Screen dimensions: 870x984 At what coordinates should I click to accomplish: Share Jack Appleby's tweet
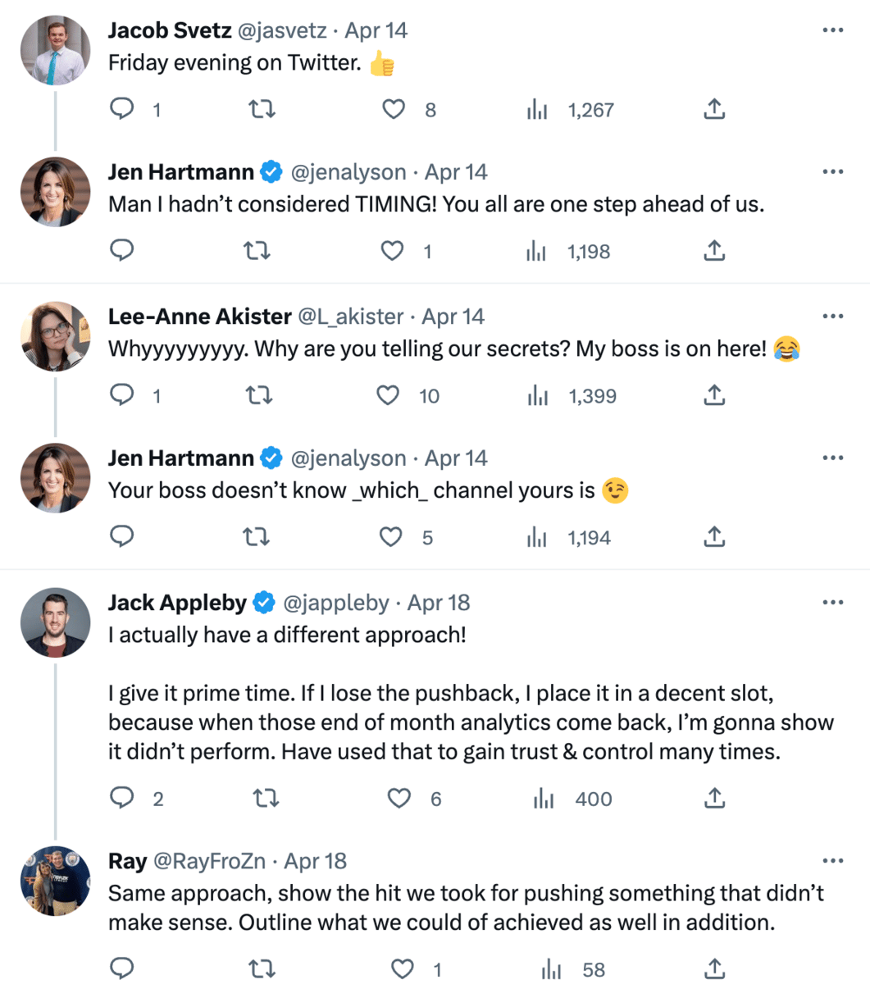point(714,798)
